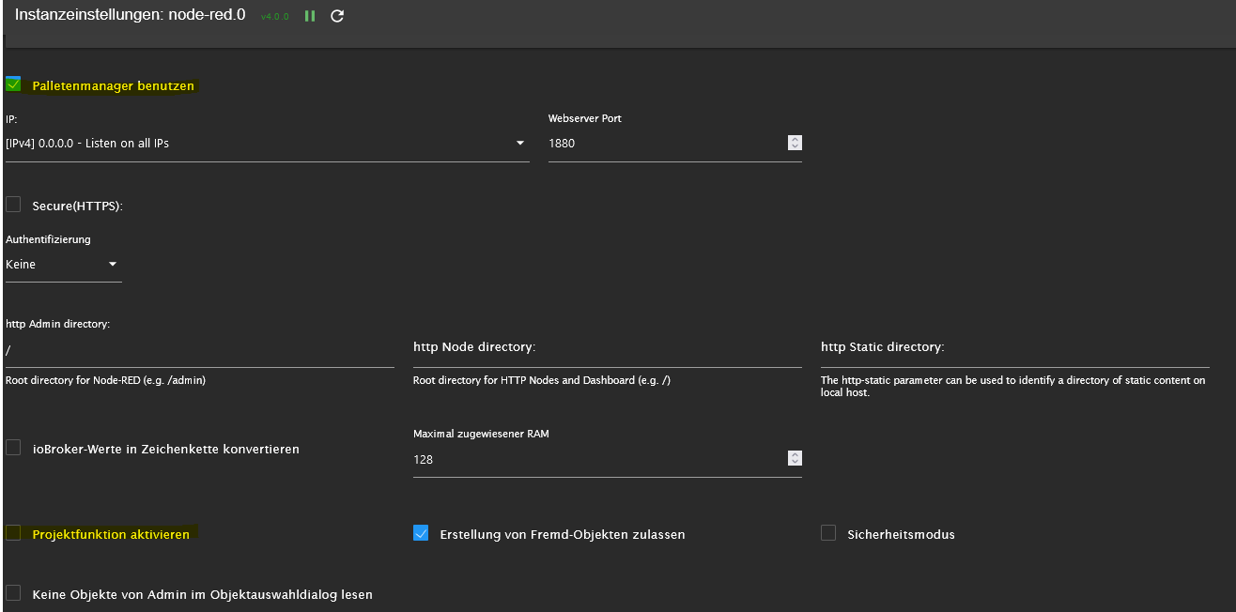
Task: Expand the Authentifizierung dropdown
Action: (64, 265)
